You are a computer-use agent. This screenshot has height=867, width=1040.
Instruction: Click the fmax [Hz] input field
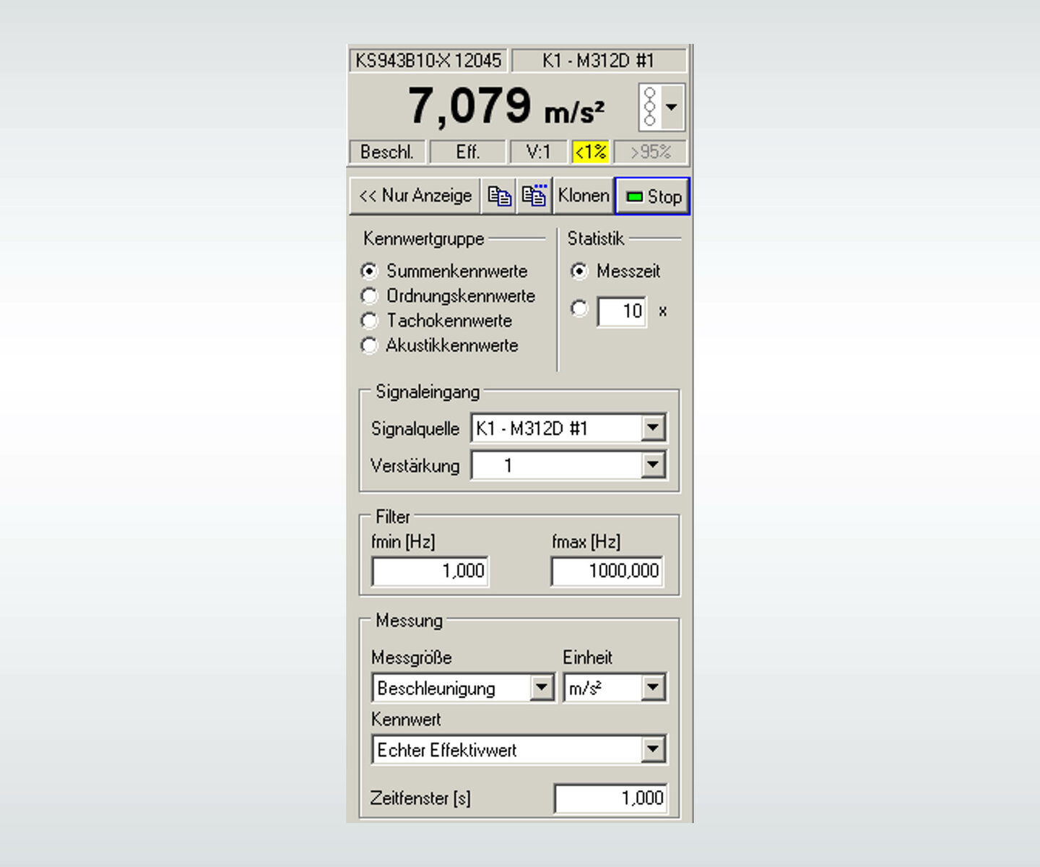607,571
